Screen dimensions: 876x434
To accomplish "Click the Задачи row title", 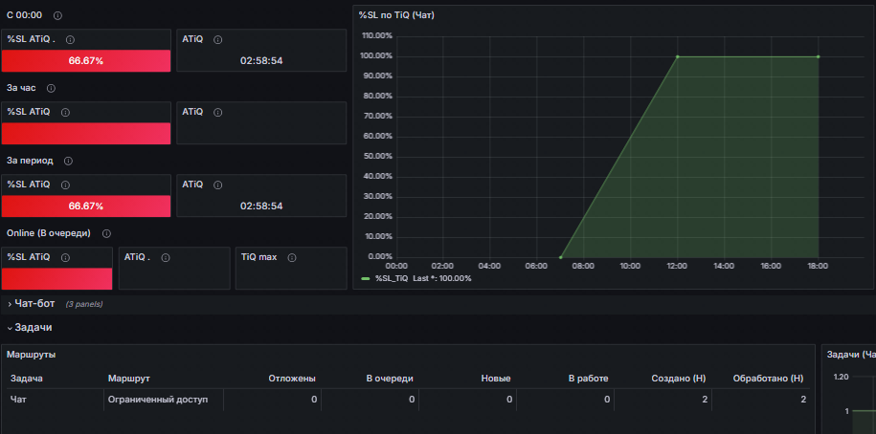I will [x=34, y=328].
